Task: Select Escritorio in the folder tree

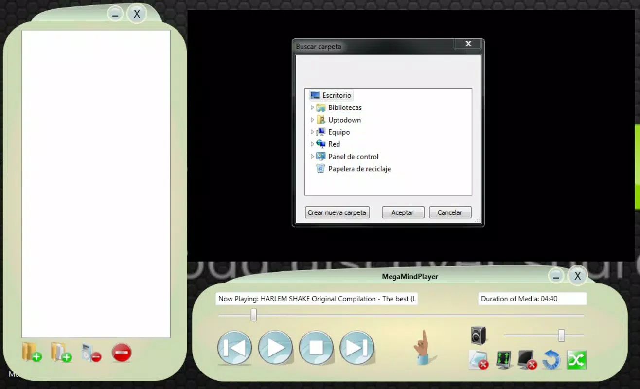Action: (x=337, y=95)
